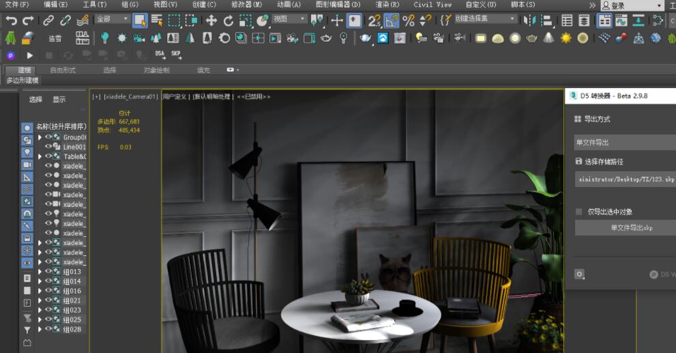
Task: Open the 登录 sign-in dropdown
Action: click(632, 5)
